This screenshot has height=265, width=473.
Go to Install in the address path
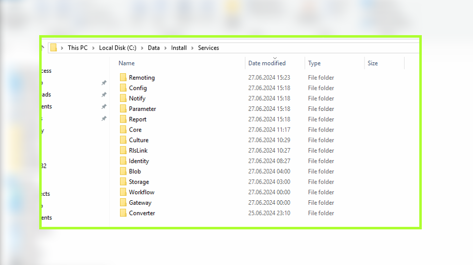pyautogui.click(x=179, y=48)
